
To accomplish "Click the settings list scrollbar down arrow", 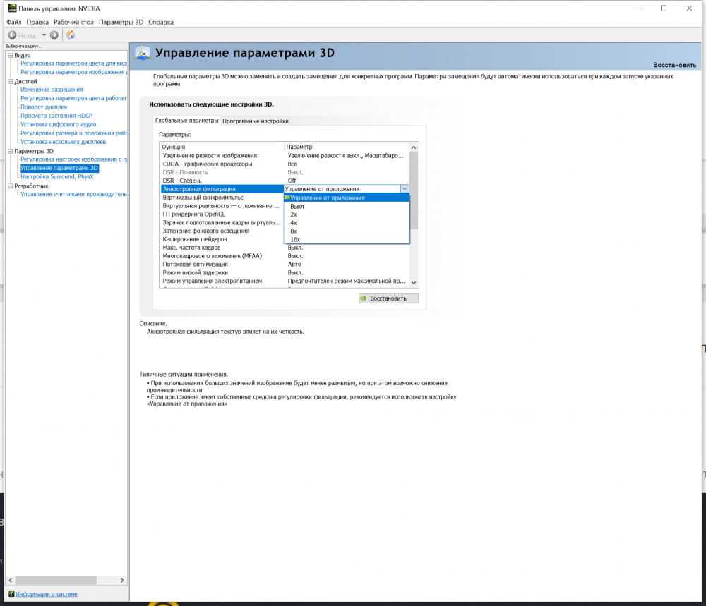I will point(414,282).
